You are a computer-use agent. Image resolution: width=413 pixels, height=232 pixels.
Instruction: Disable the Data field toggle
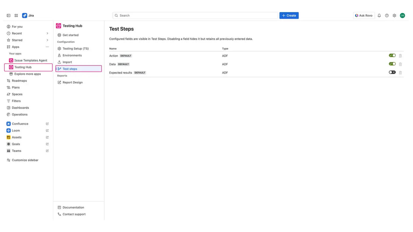pyautogui.click(x=392, y=64)
